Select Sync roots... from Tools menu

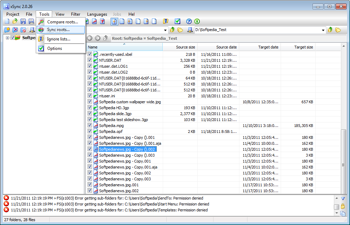tap(61, 30)
